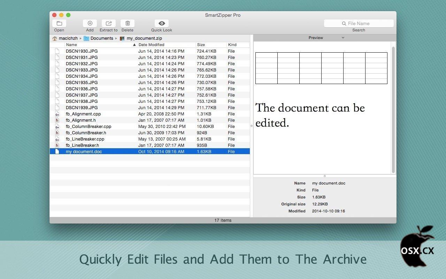Image resolution: width=446 pixels, height=279 pixels.
Task: Click the date Apr 20, 2008 22:50 PM
Action: tap(161, 114)
